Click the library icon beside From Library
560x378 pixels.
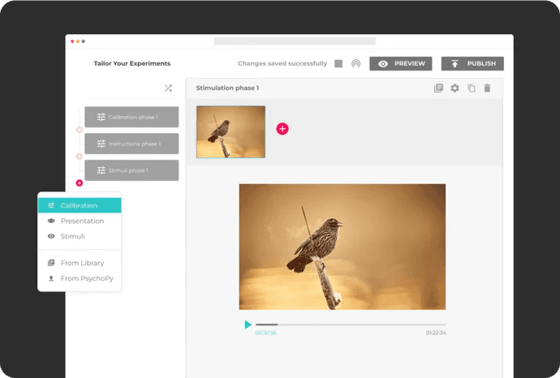pos(51,263)
